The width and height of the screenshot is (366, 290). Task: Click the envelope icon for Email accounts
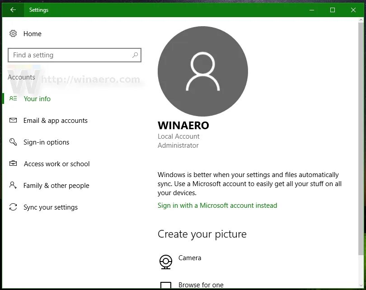click(x=13, y=120)
